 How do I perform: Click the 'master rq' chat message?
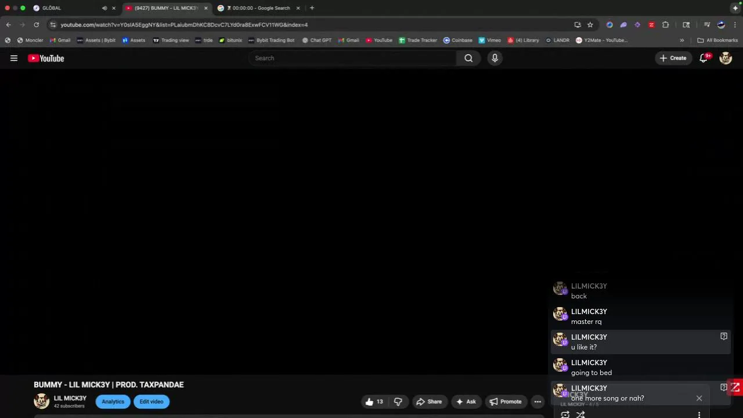(586, 322)
